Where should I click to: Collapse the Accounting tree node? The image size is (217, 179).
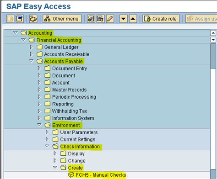click(16, 32)
